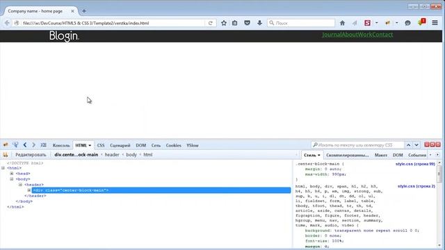Select header in the breadcrumb path

click(112, 155)
